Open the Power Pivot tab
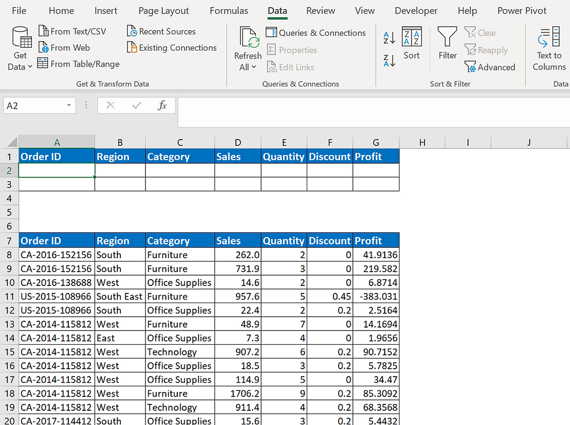The width and height of the screenshot is (570, 425). tap(522, 10)
